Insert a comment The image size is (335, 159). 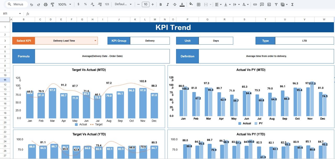tap(262, 4)
